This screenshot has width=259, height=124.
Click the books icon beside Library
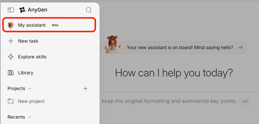(x=11, y=73)
